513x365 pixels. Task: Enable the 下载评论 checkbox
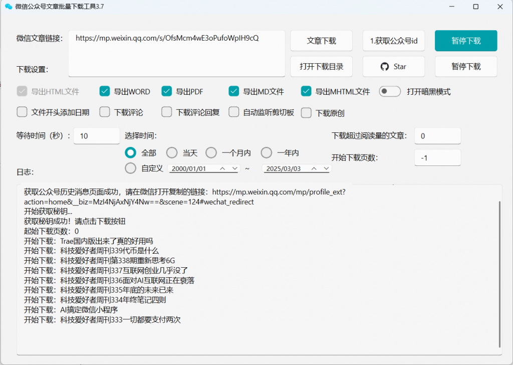105,112
